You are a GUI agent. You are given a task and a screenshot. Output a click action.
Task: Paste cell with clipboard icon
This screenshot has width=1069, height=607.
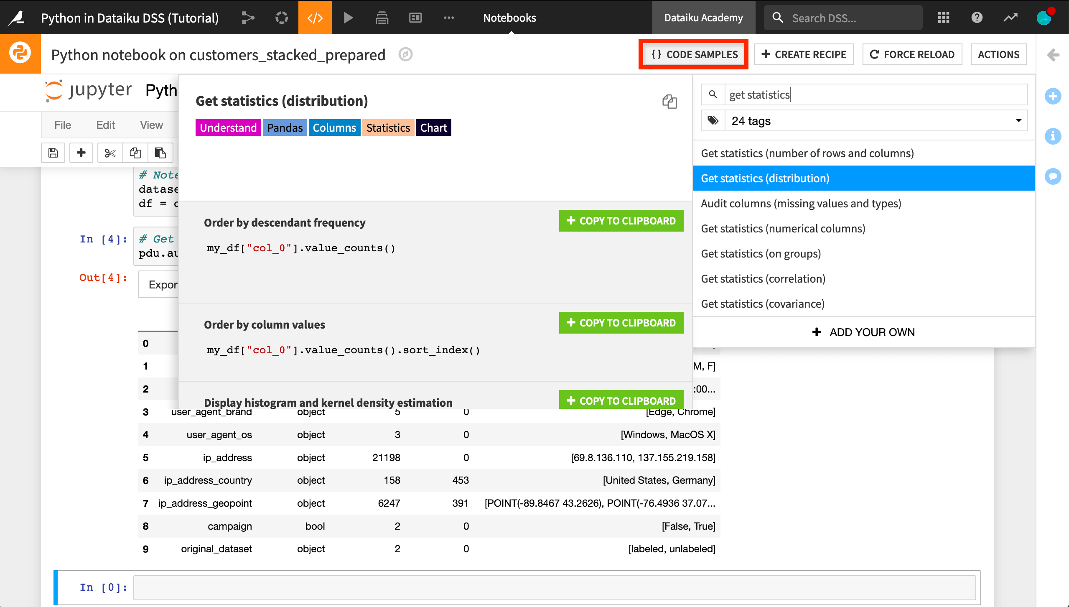point(160,153)
